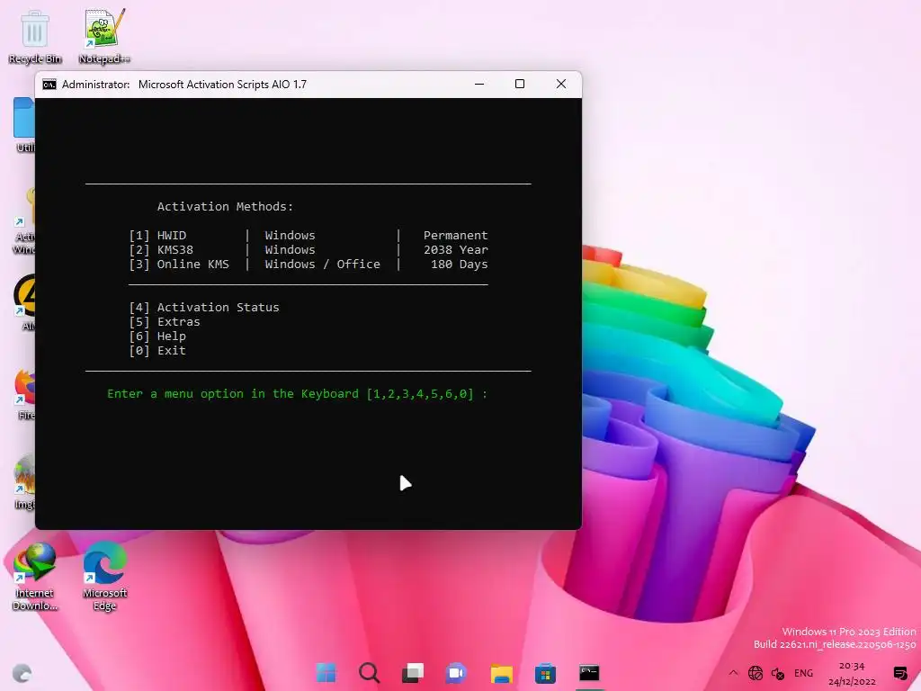
Task: Click the window title "Microsoft Activation Scripts AIO 1.7"
Action: click(x=223, y=85)
